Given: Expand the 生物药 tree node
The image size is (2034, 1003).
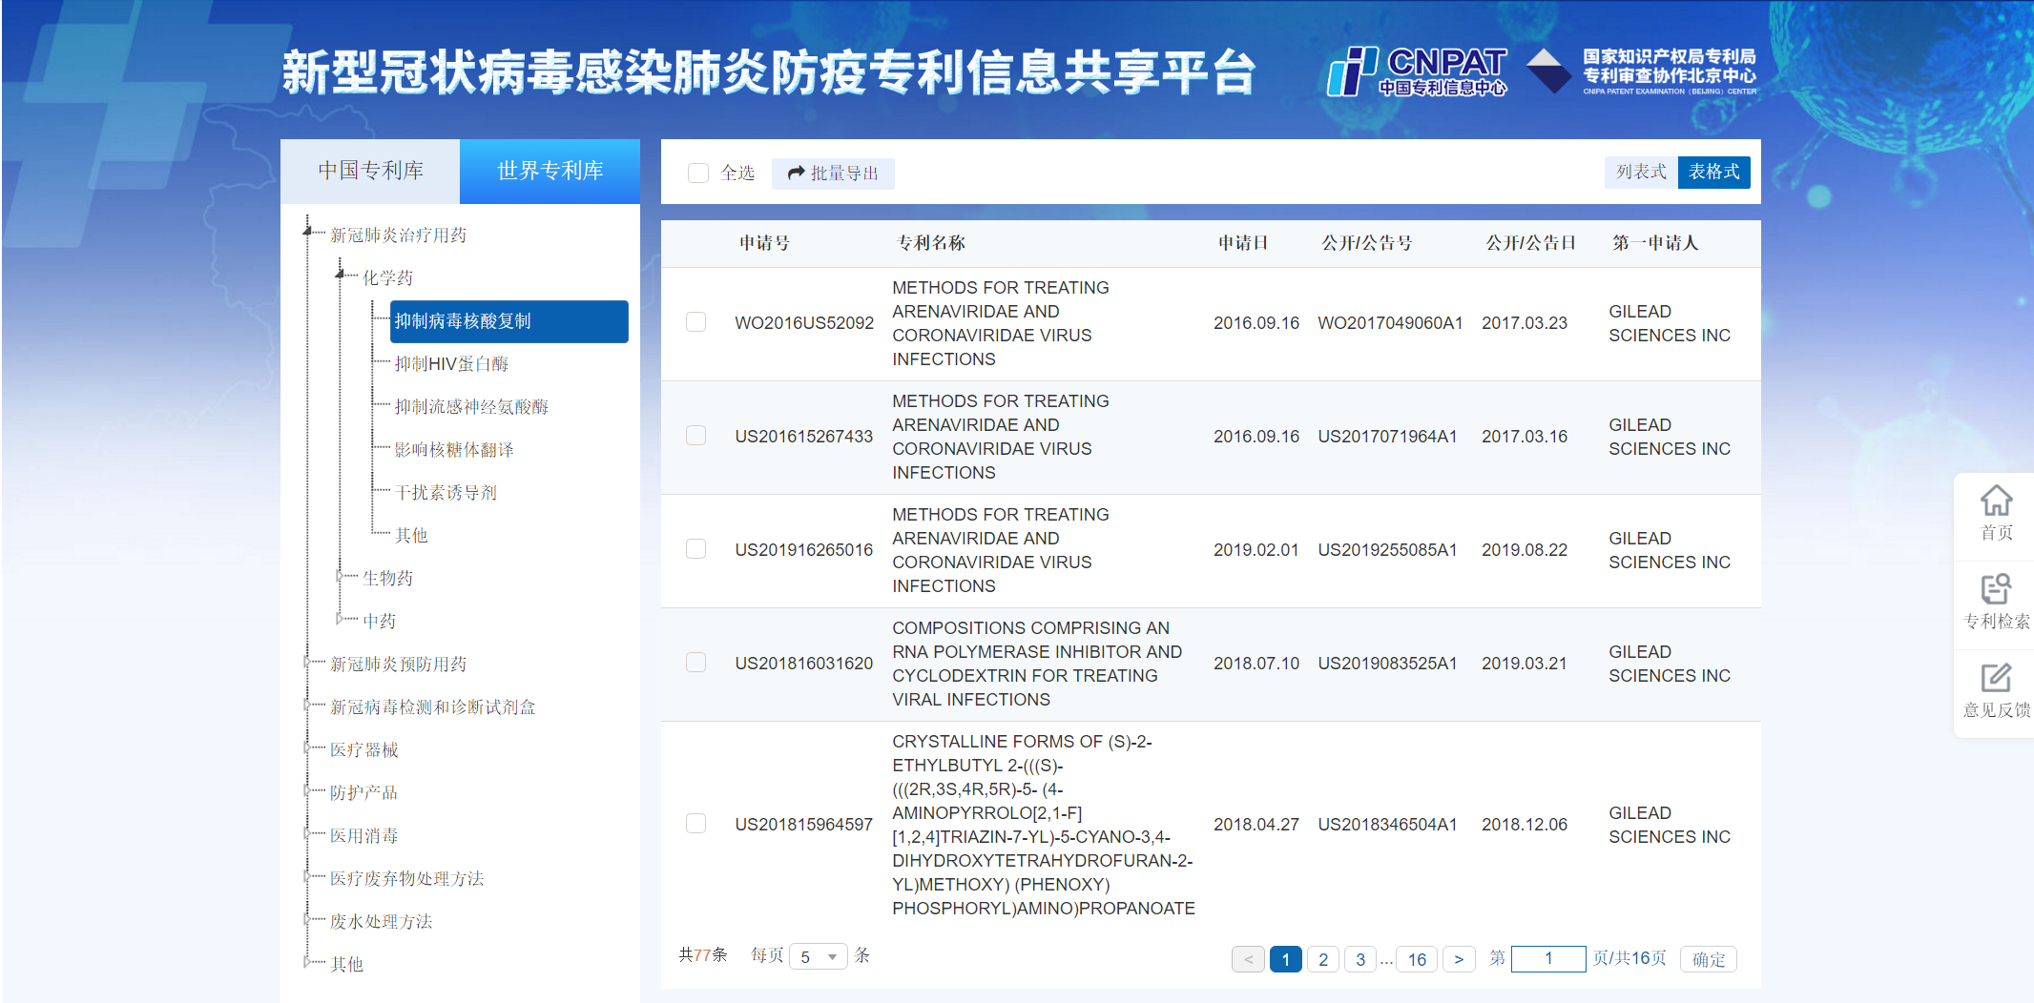Looking at the screenshot, I should [340, 576].
